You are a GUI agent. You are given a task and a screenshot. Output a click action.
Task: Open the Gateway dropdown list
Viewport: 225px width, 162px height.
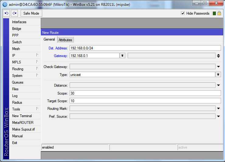pyautogui.click(x=123, y=56)
